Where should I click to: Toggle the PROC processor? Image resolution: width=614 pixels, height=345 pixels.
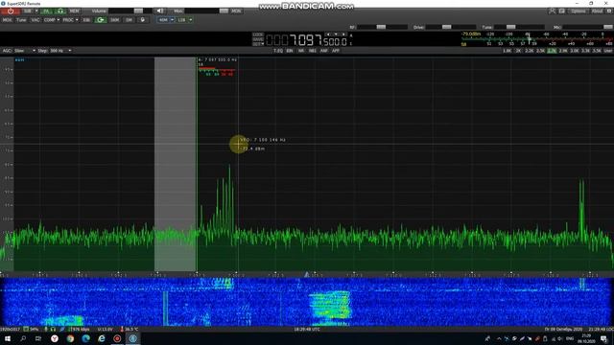pyautogui.click(x=68, y=19)
